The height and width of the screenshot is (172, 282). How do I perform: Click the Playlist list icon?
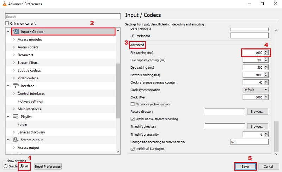16,117
